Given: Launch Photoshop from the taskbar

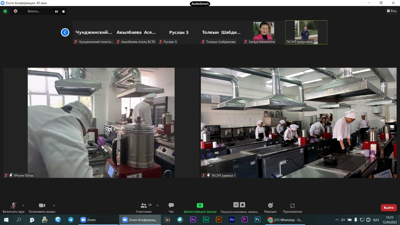Looking at the screenshot, I should coord(257,220).
